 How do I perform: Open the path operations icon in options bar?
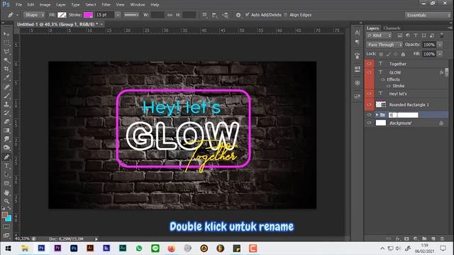click(x=205, y=15)
